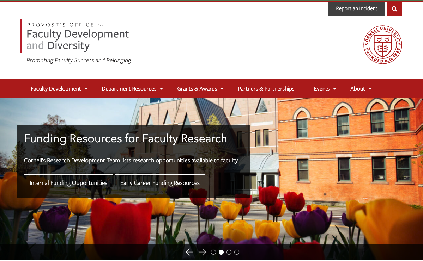Select the fourth carousel slide dot
Screen dimensions: 423x261
(x=237, y=252)
